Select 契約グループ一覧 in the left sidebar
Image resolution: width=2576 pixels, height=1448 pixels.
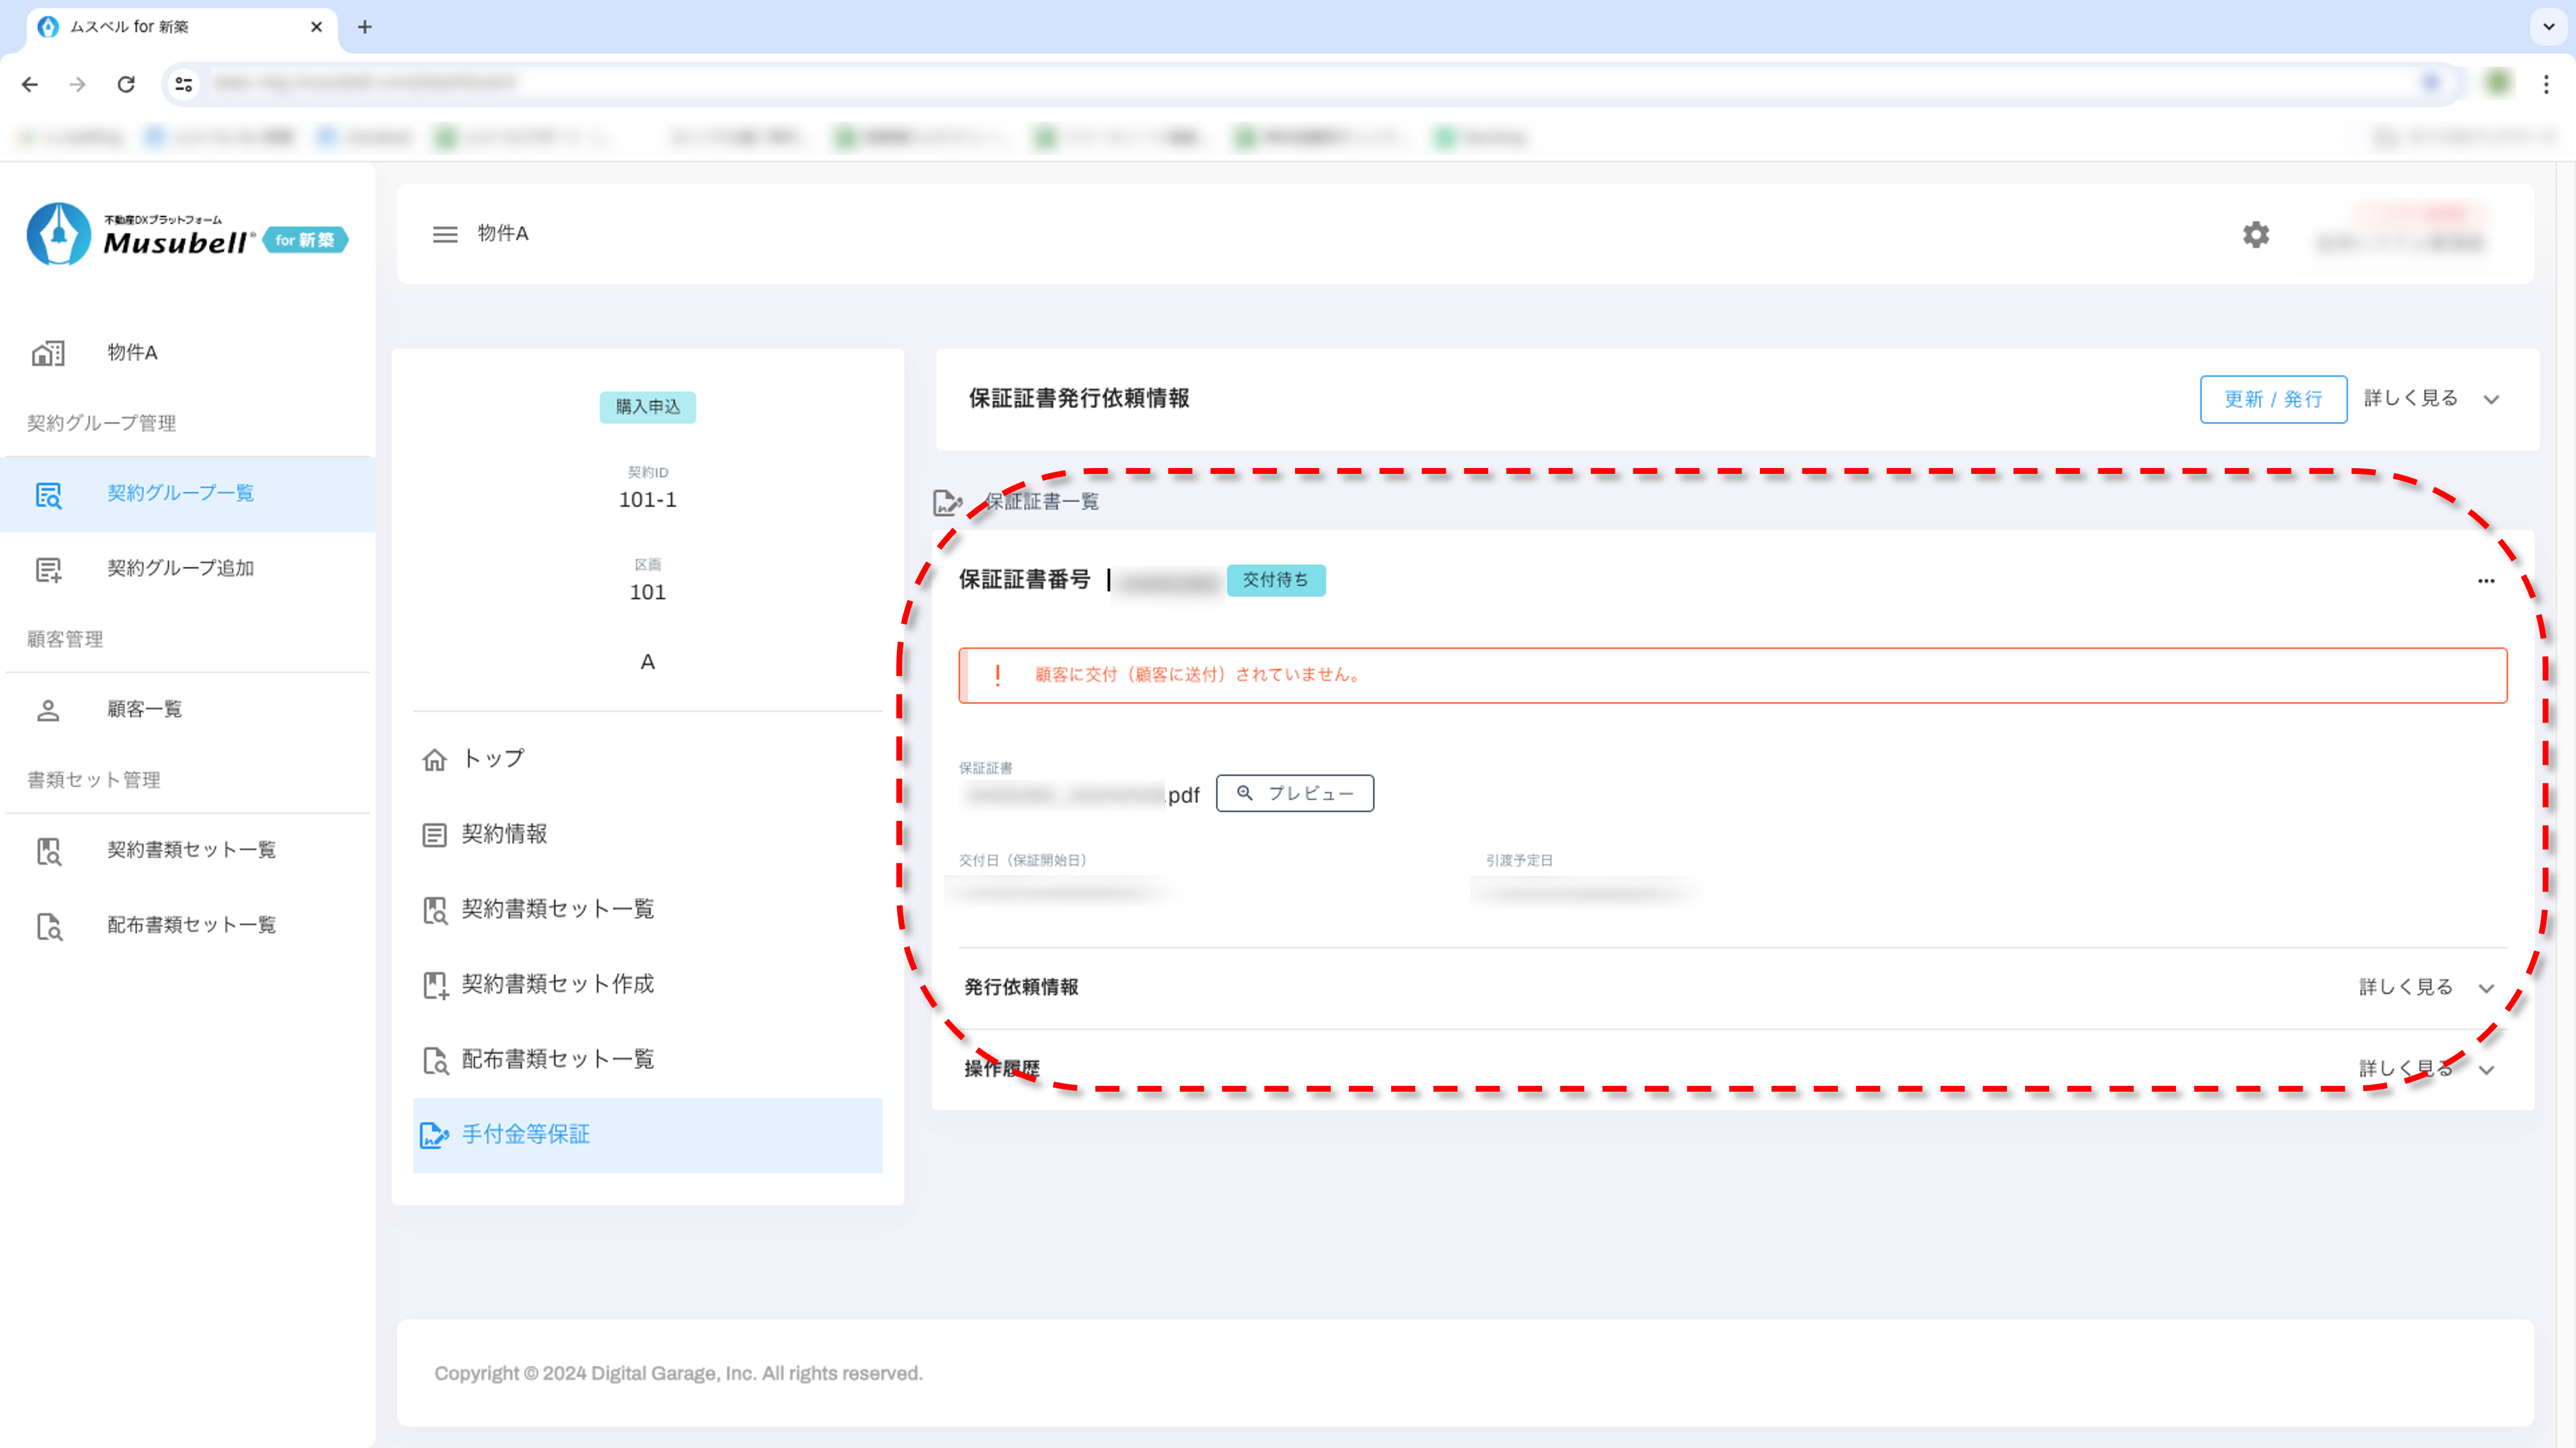[180, 494]
